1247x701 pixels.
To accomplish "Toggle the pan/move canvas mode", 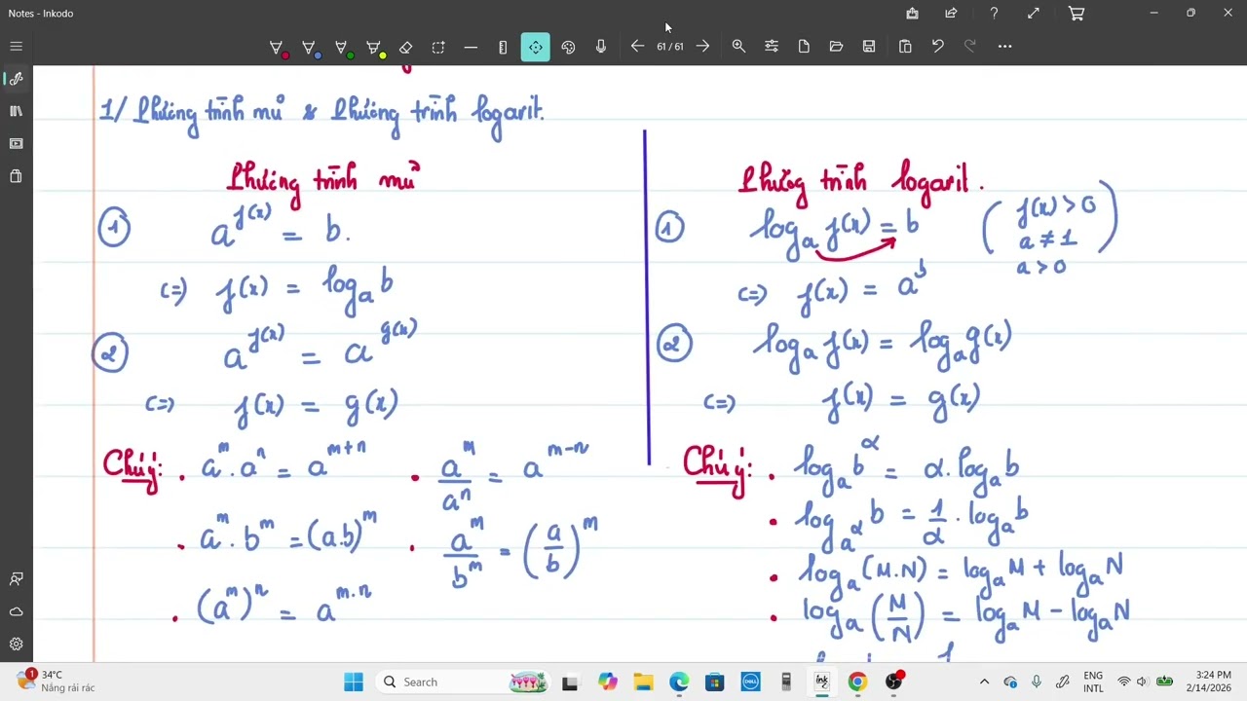I will tap(535, 47).
